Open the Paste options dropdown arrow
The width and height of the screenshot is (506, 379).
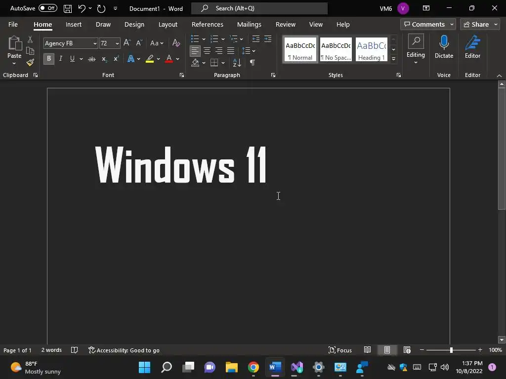(x=14, y=64)
